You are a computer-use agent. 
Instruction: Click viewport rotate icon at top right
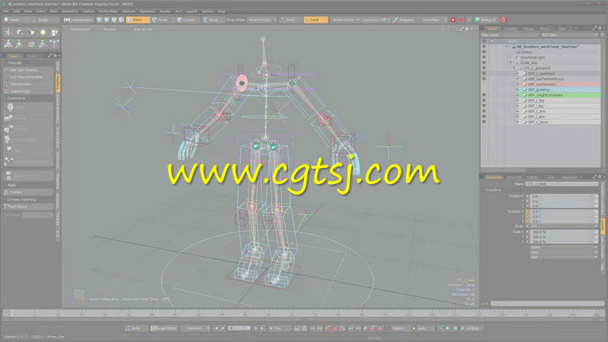click(449, 29)
